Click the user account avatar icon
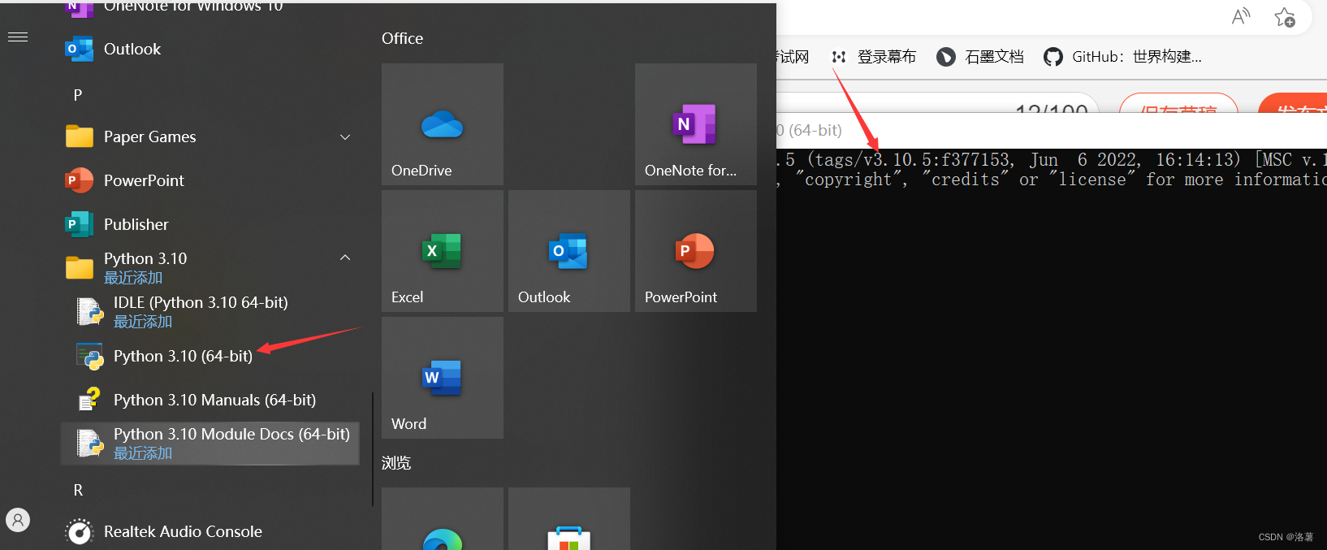 (x=18, y=519)
